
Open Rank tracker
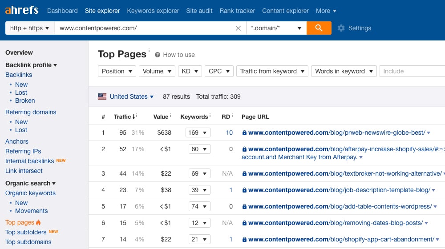pos(237,11)
